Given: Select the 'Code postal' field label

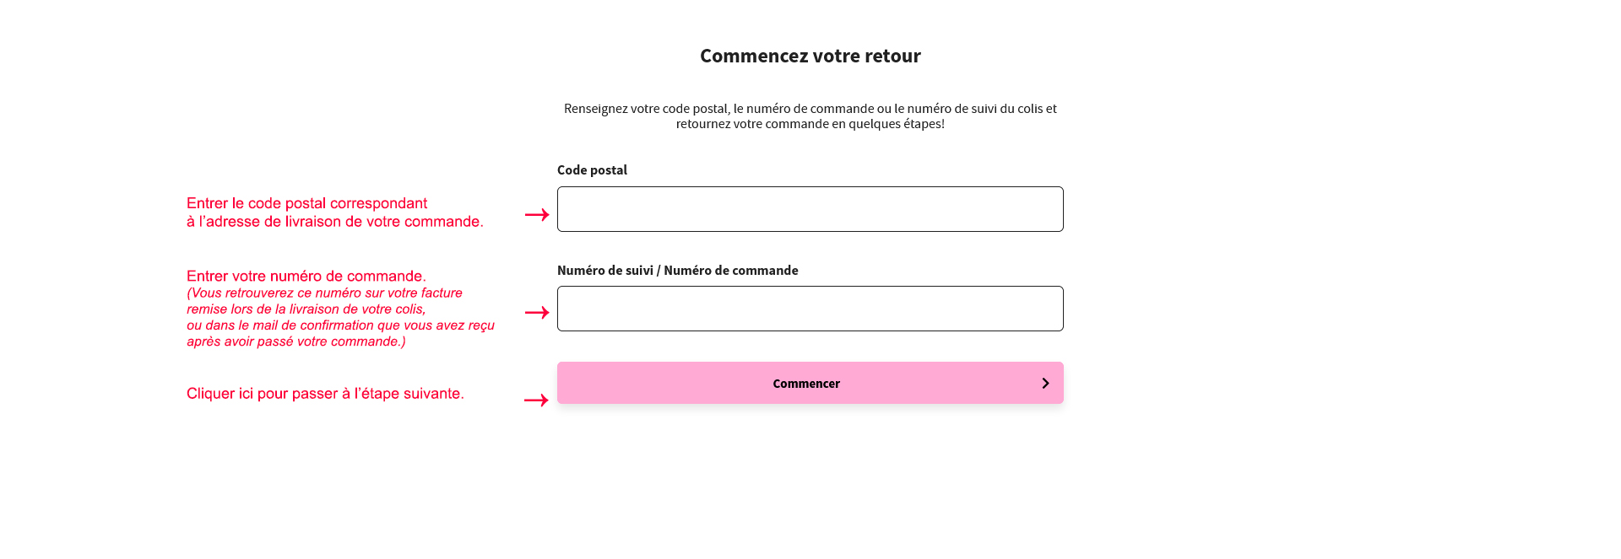Looking at the screenshot, I should pos(592,169).
